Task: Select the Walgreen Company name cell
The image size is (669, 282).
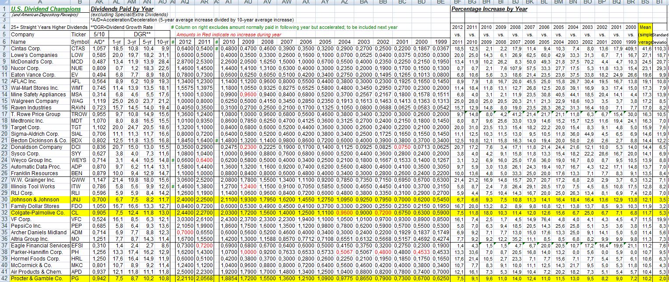Action: coord(35,101)
